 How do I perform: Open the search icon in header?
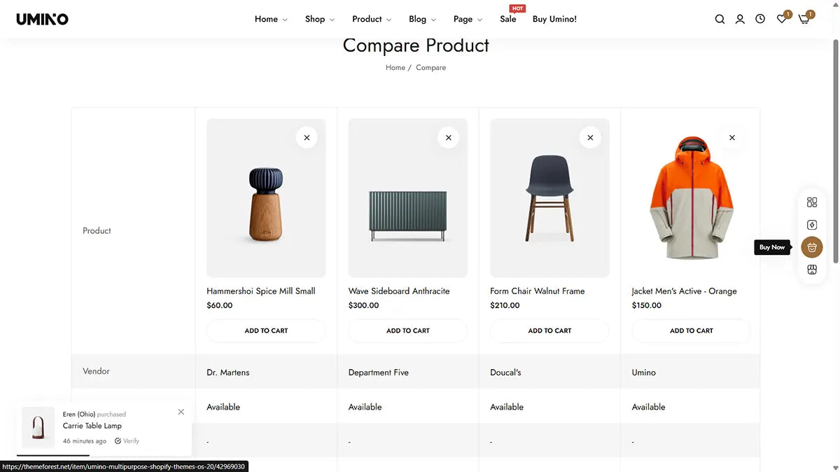[x=720, y=19]
